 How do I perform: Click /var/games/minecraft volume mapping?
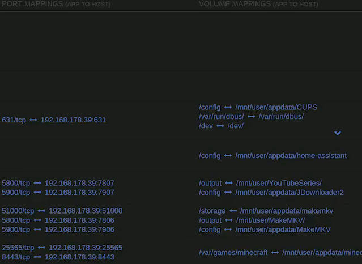point(280,253)
